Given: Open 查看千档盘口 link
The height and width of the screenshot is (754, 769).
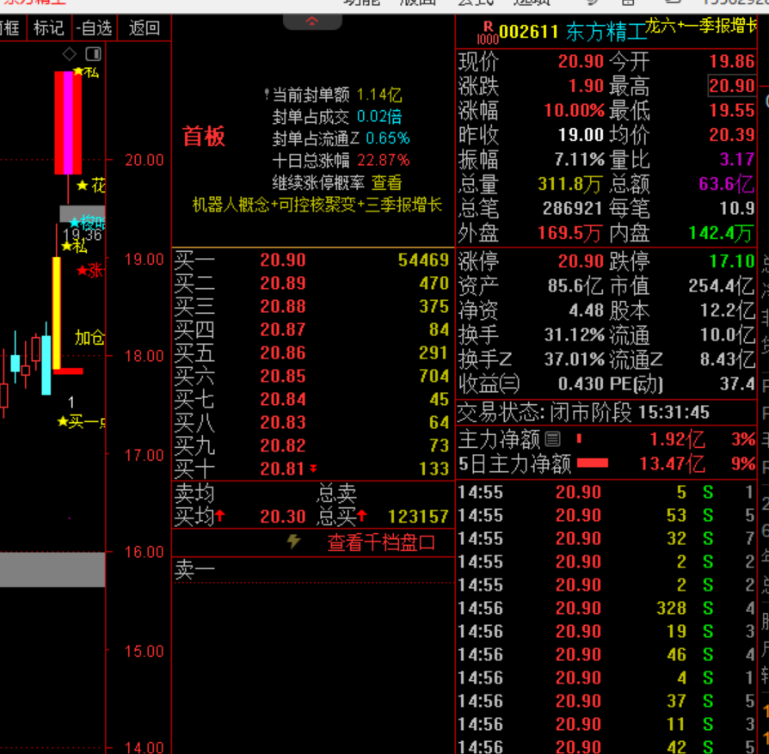Looking at the screenshot, I should click(381, 543).
